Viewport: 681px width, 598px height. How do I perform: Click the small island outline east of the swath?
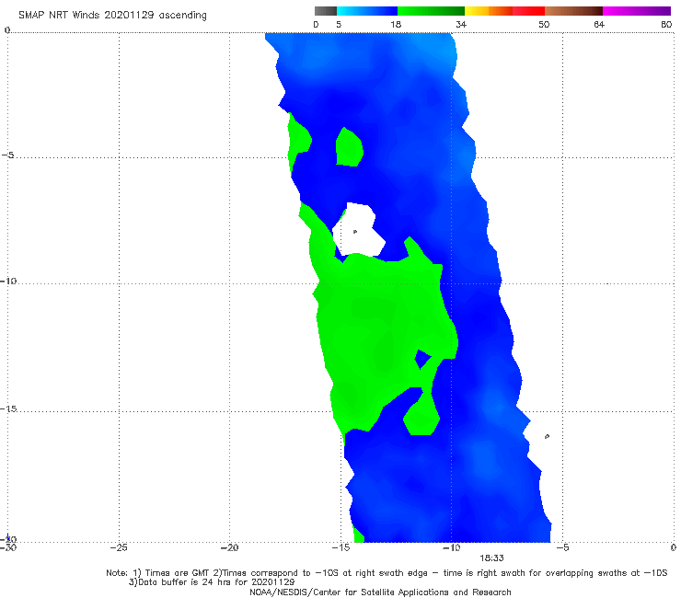click(x=547, y=436)
